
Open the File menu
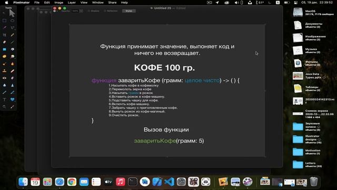pyautogui.click(x=37, y=3)
